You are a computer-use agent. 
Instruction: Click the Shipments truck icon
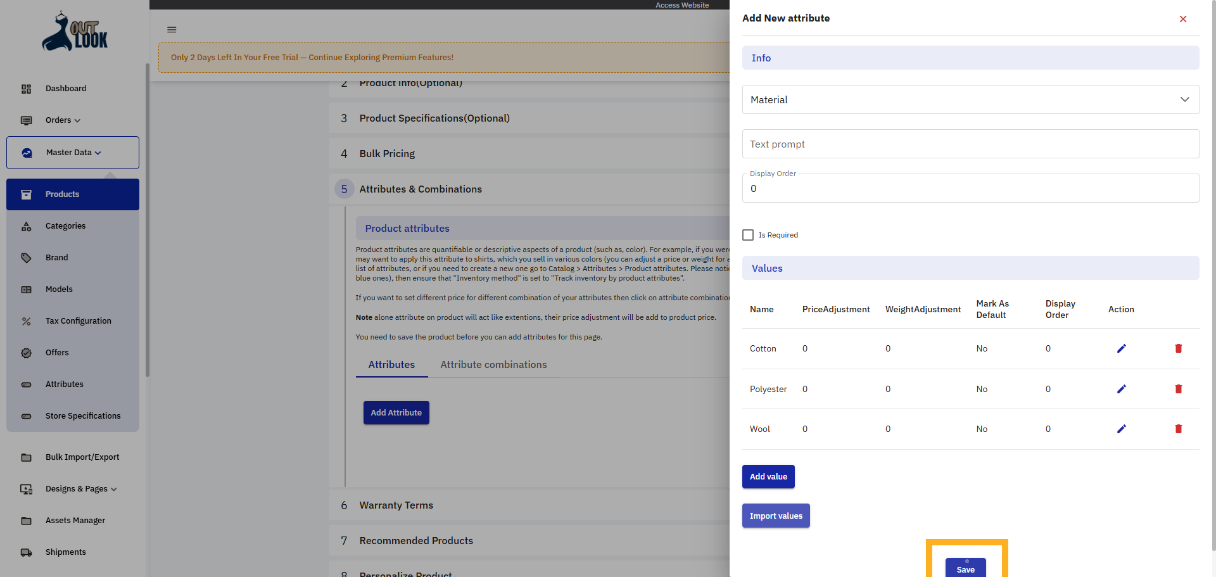coord(26,552)
